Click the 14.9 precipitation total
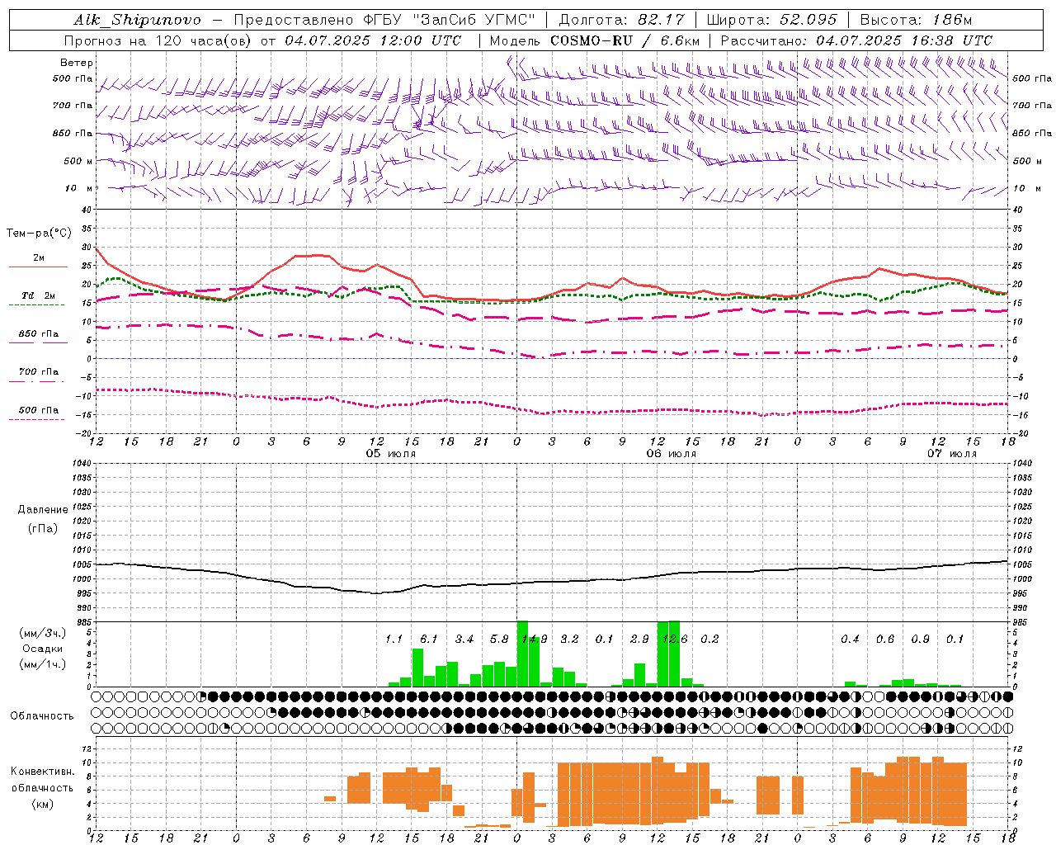 [x=535, y=640]
